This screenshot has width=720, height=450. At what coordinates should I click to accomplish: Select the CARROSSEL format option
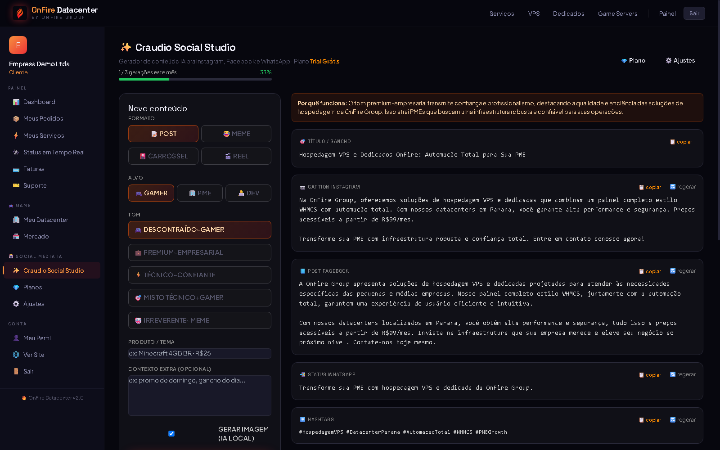(x=163, y=156)
